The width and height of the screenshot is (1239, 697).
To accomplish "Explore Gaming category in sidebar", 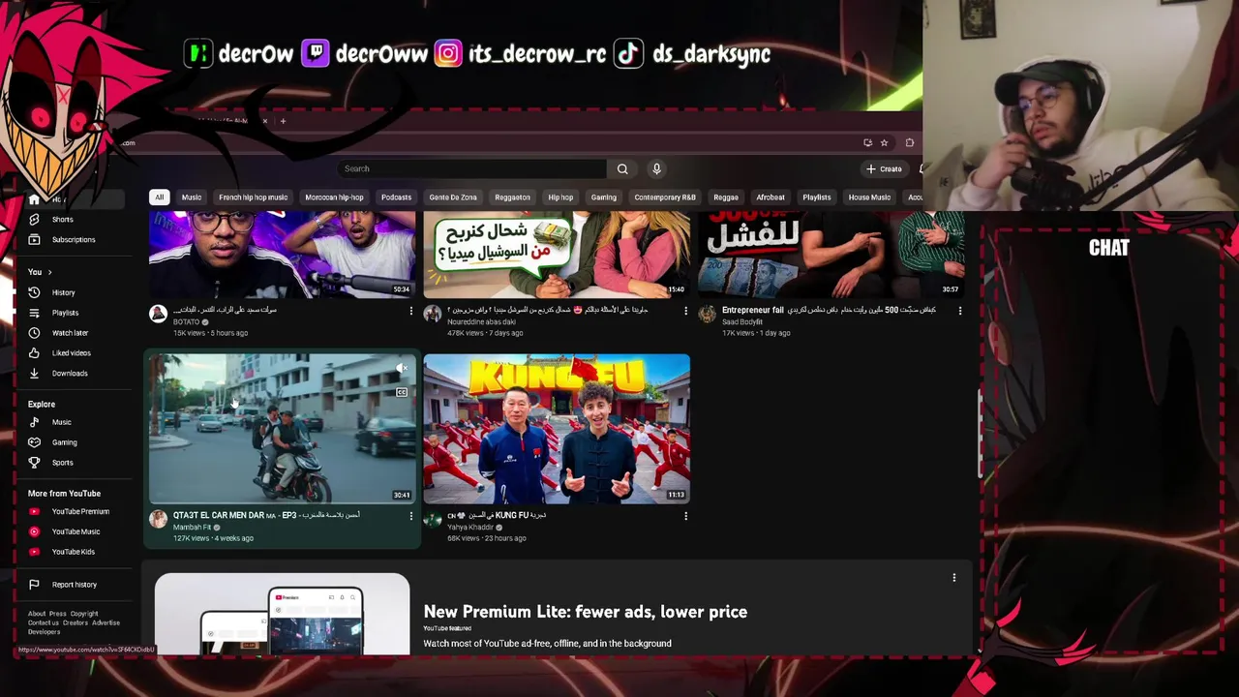I will point(62,442).
